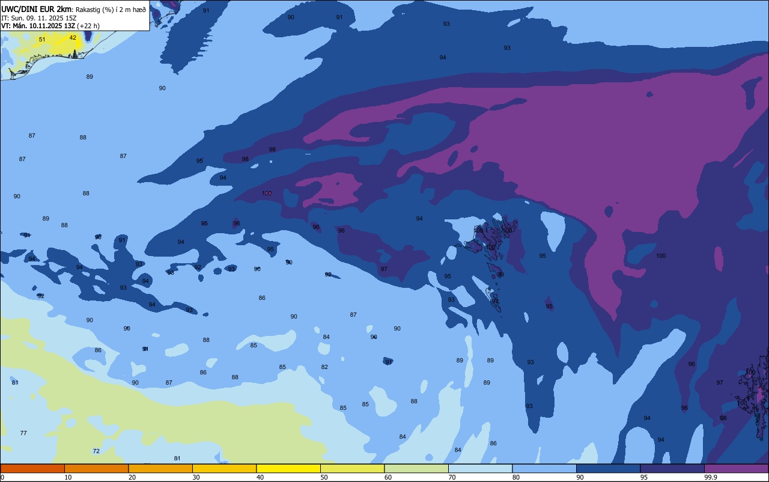Click the bright yellow 40–50 legend swatch

point(288,468)
